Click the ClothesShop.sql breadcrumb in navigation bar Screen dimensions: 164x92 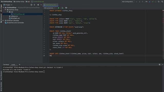coord(37,2)
